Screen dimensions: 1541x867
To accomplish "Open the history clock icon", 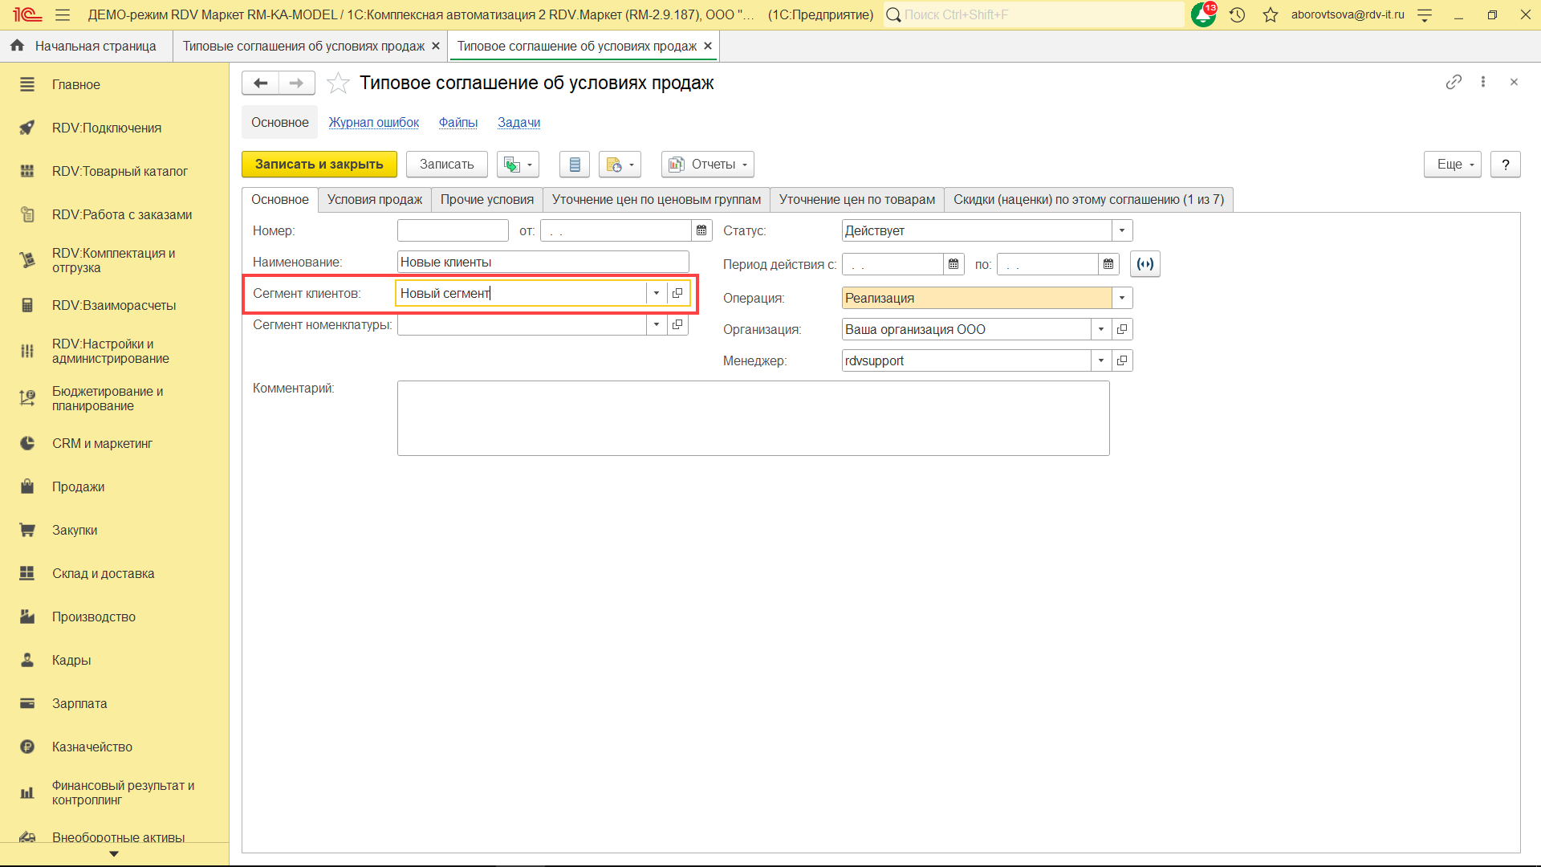I will coord(1237,14).
